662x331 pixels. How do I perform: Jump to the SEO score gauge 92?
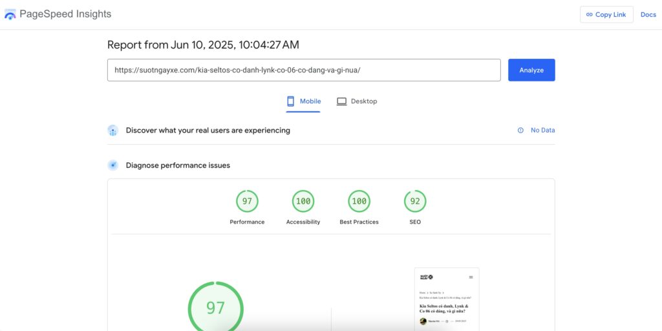click(x=415, y=202)
